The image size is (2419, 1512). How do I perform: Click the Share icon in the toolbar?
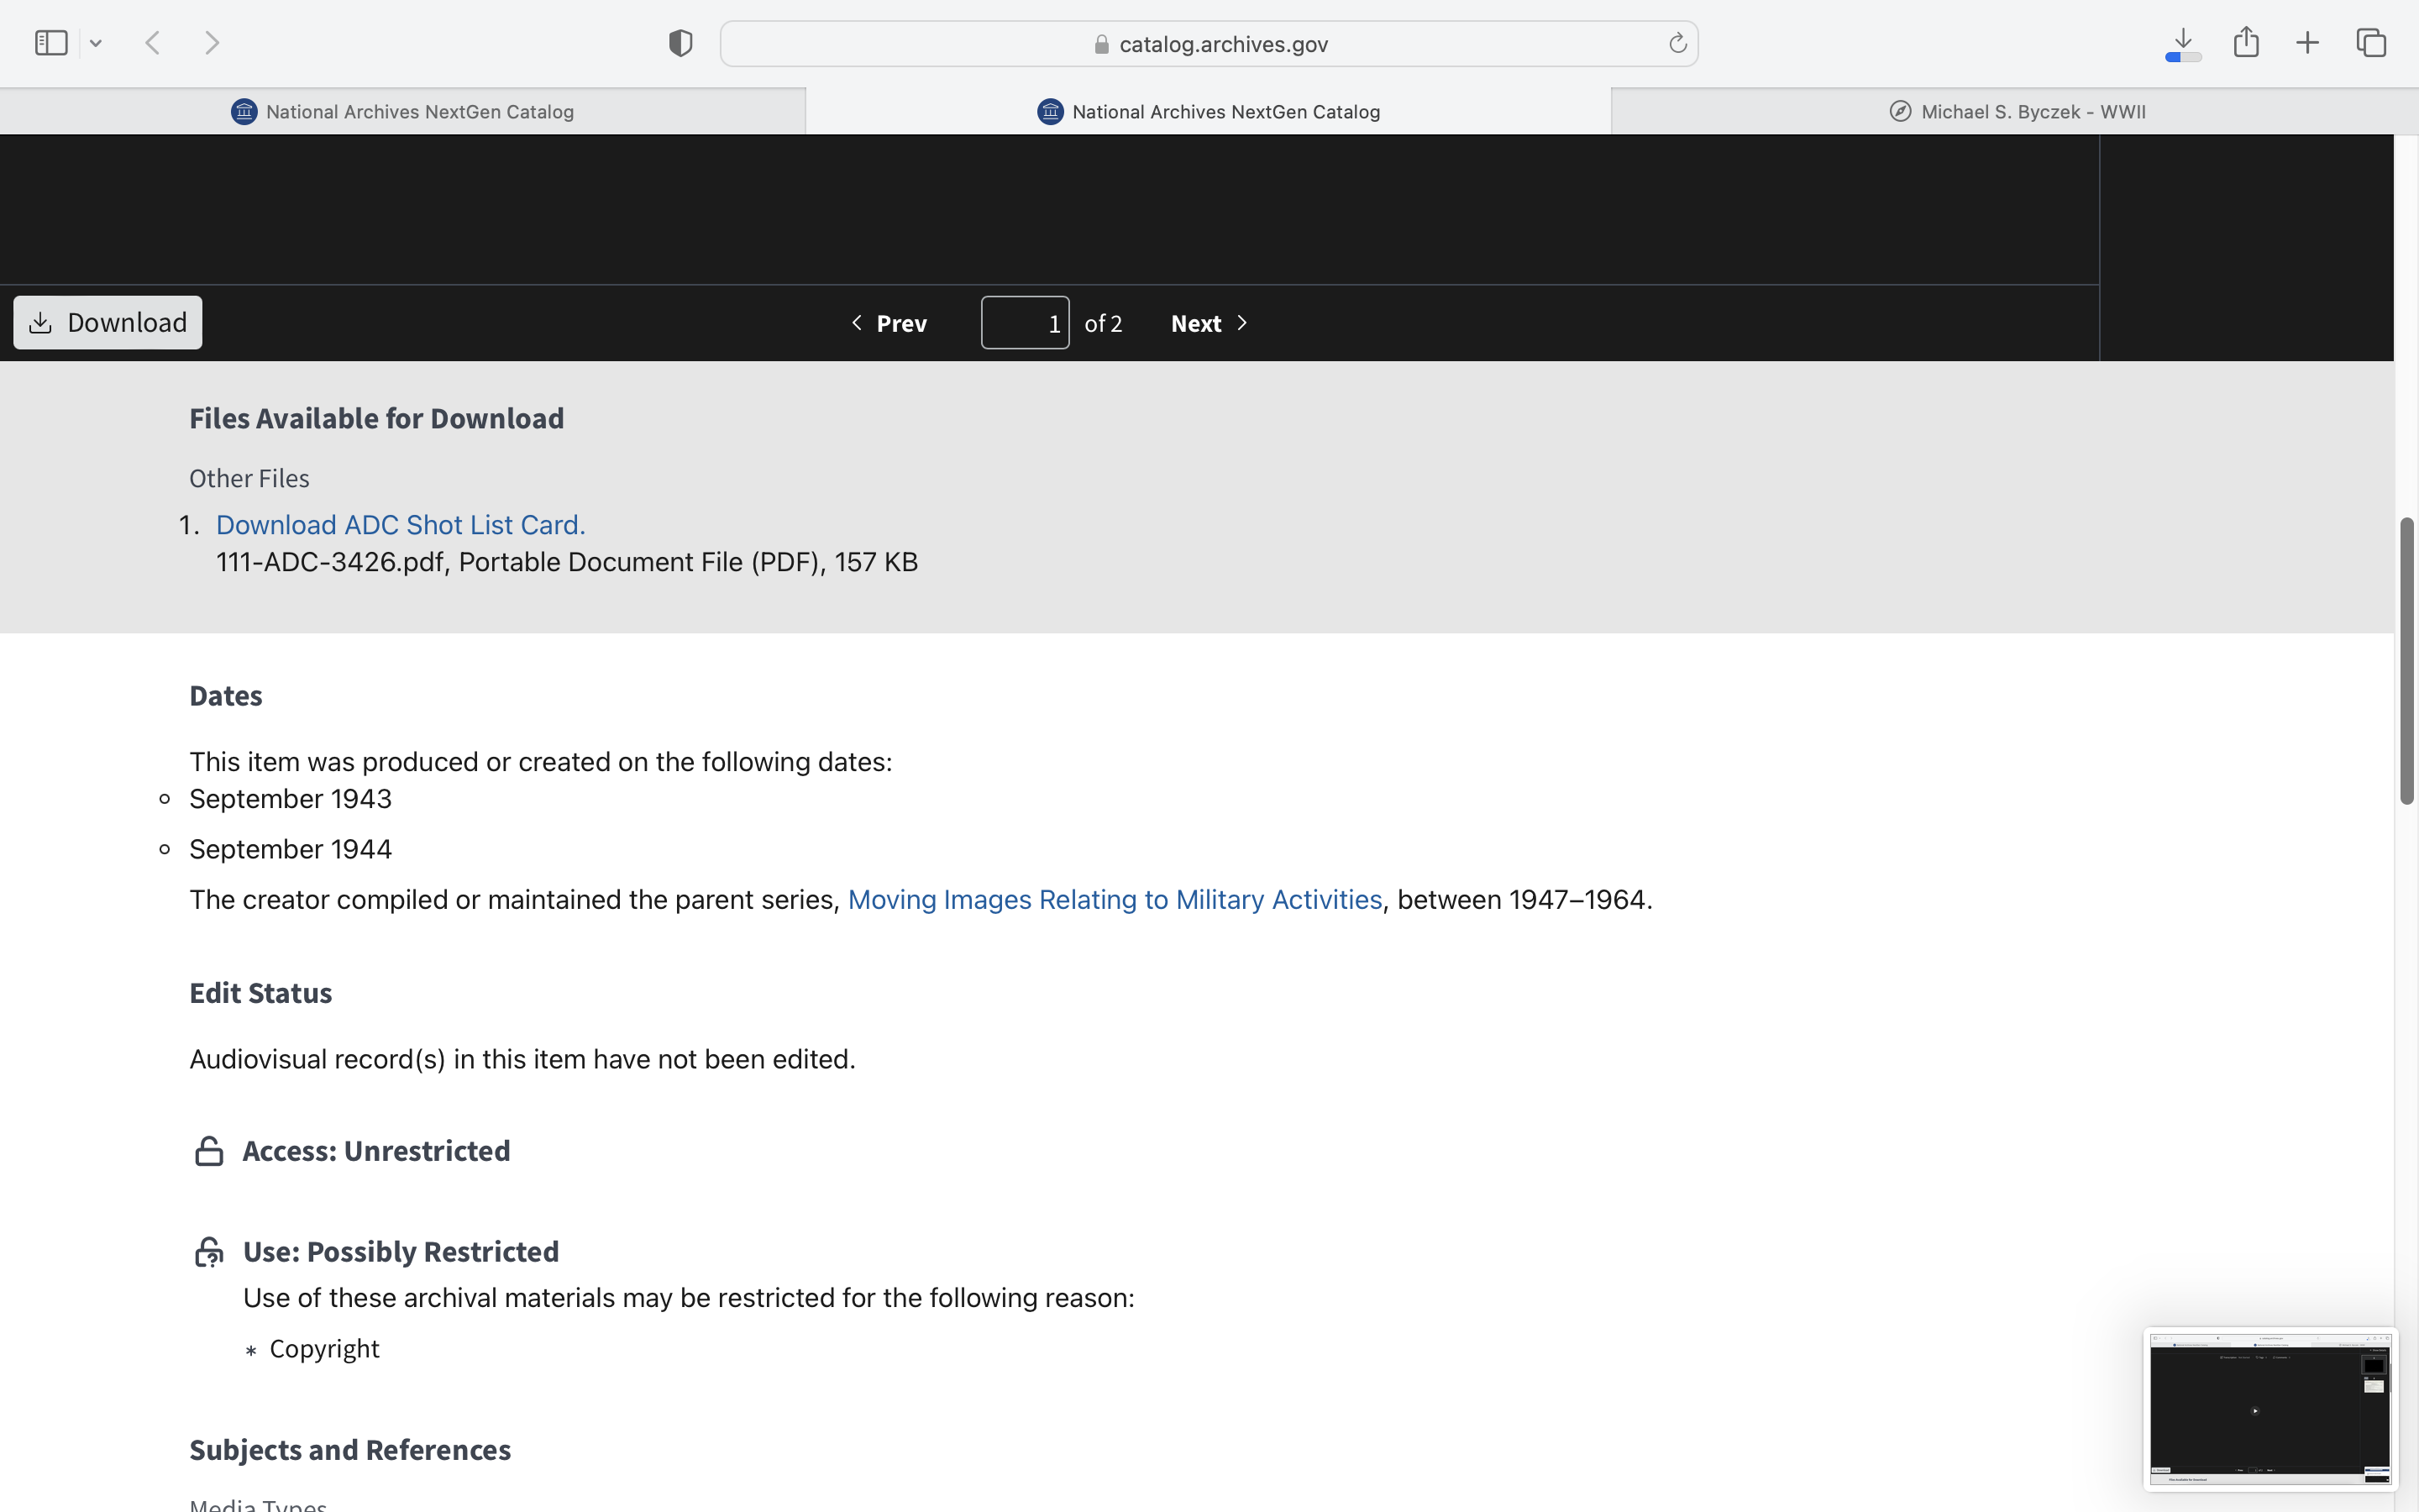[2246, 43]
